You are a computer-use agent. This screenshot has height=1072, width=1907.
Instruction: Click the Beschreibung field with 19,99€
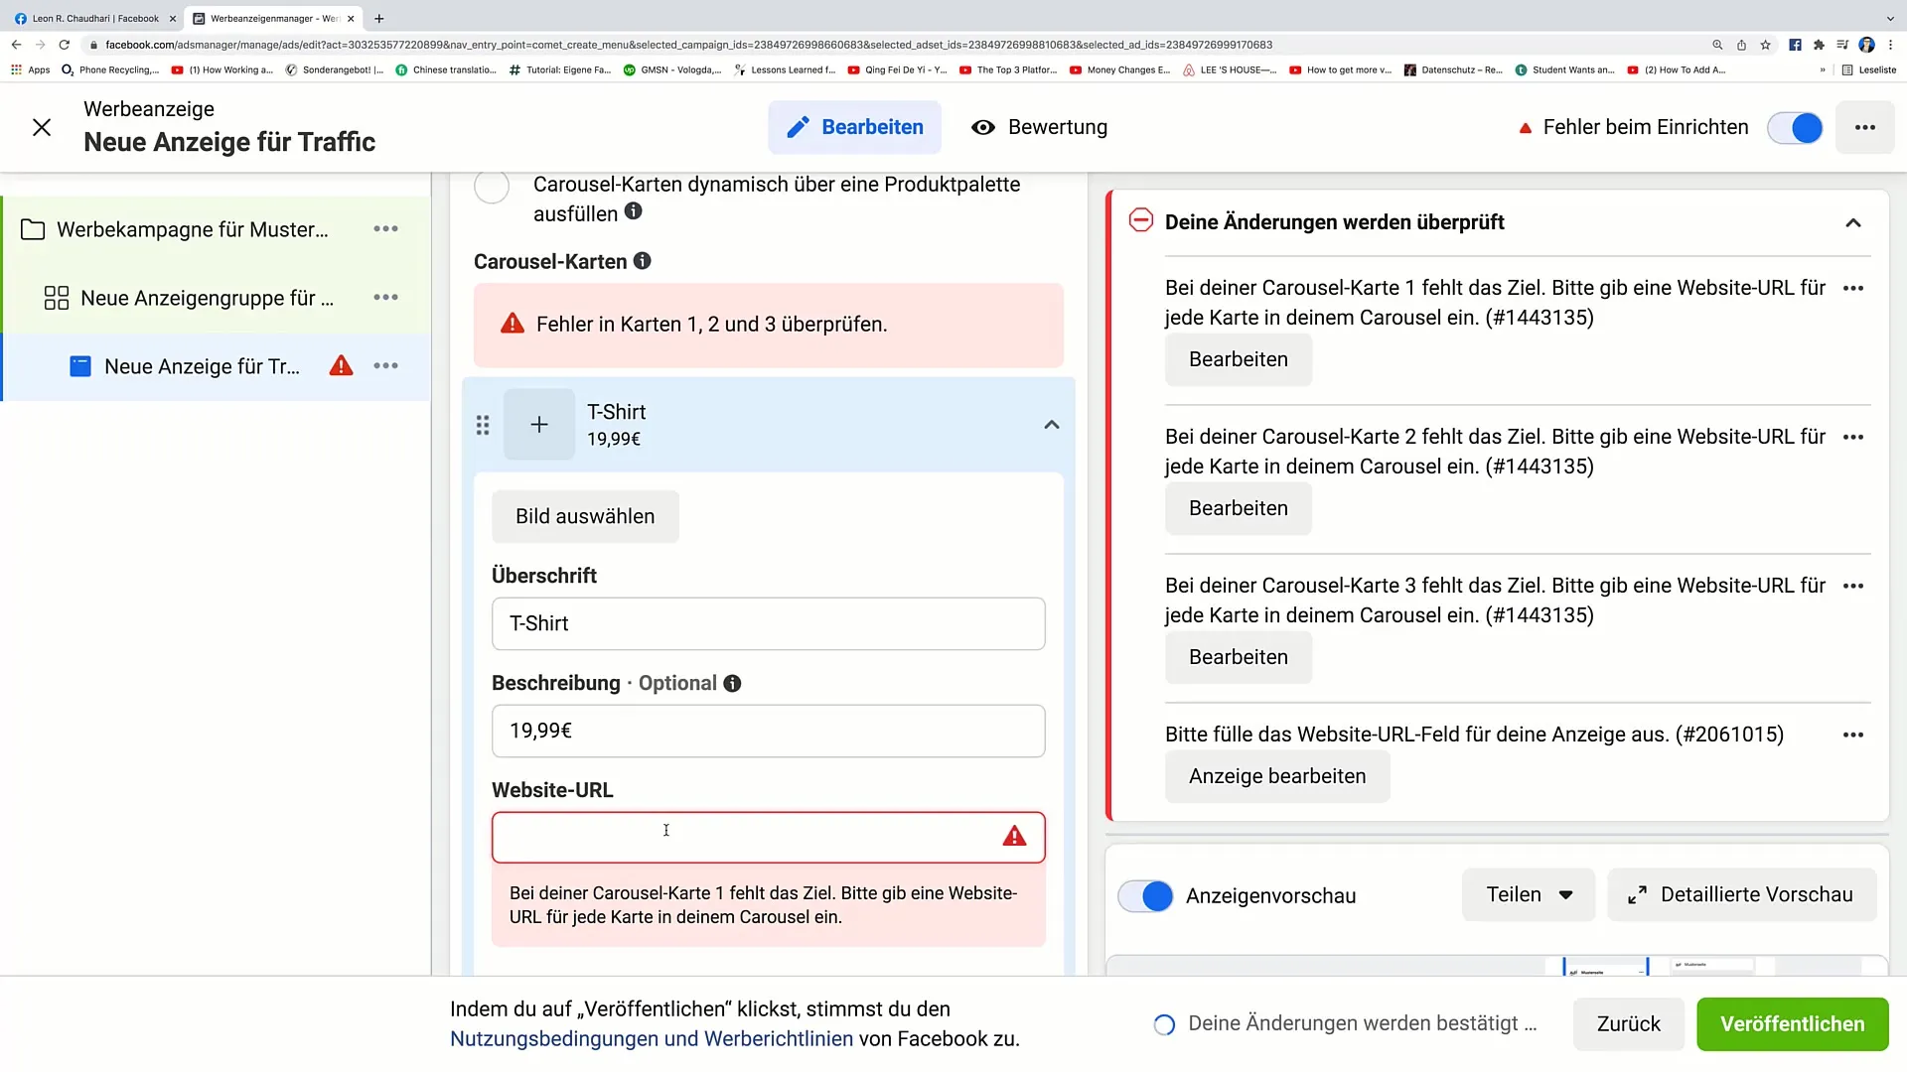pyautogui.click(x=769, y=731)
